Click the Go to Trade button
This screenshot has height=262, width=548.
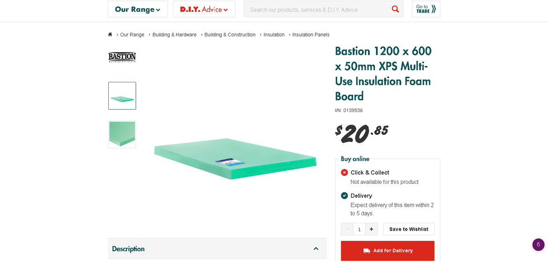[x=426, y=9]
